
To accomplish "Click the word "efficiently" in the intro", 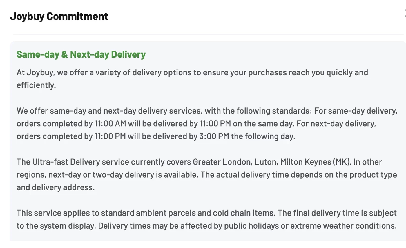I will pyautogui.click(x=36, y=85).
